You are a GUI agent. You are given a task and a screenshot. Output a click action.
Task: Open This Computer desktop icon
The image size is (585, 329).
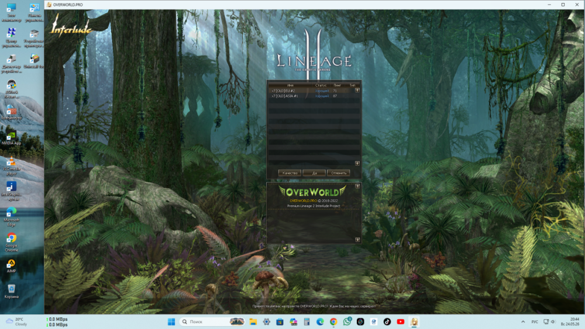point(11,13)
